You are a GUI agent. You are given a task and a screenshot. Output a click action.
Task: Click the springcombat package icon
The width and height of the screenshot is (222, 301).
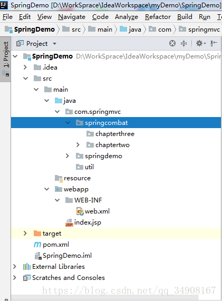pos(80,123)
